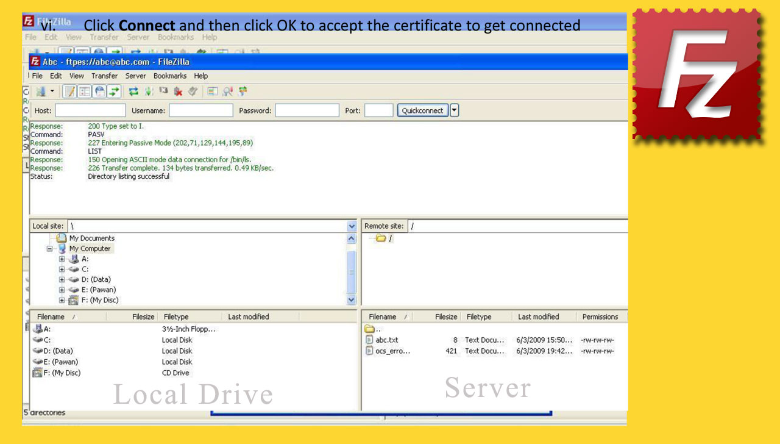Open the Help menu in Abc window
Image resolution: width=780 pixels, height=444 pixels.
click(201, 76)
